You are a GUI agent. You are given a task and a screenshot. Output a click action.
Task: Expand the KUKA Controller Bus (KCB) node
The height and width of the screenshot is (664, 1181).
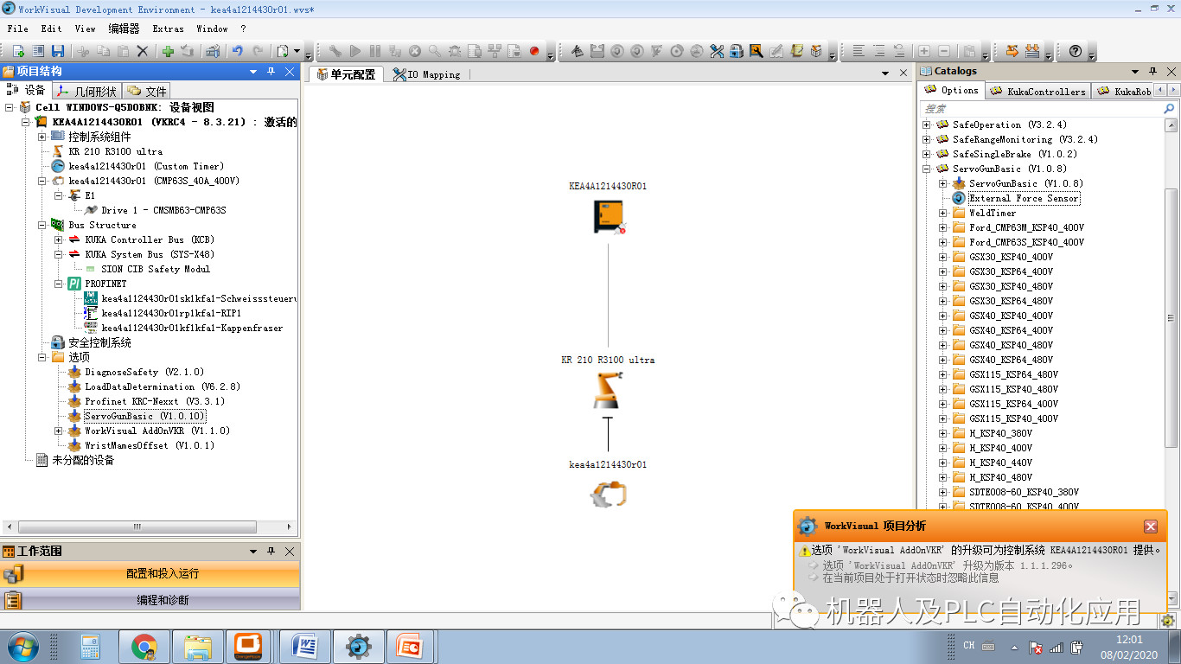tap(58, 239)
